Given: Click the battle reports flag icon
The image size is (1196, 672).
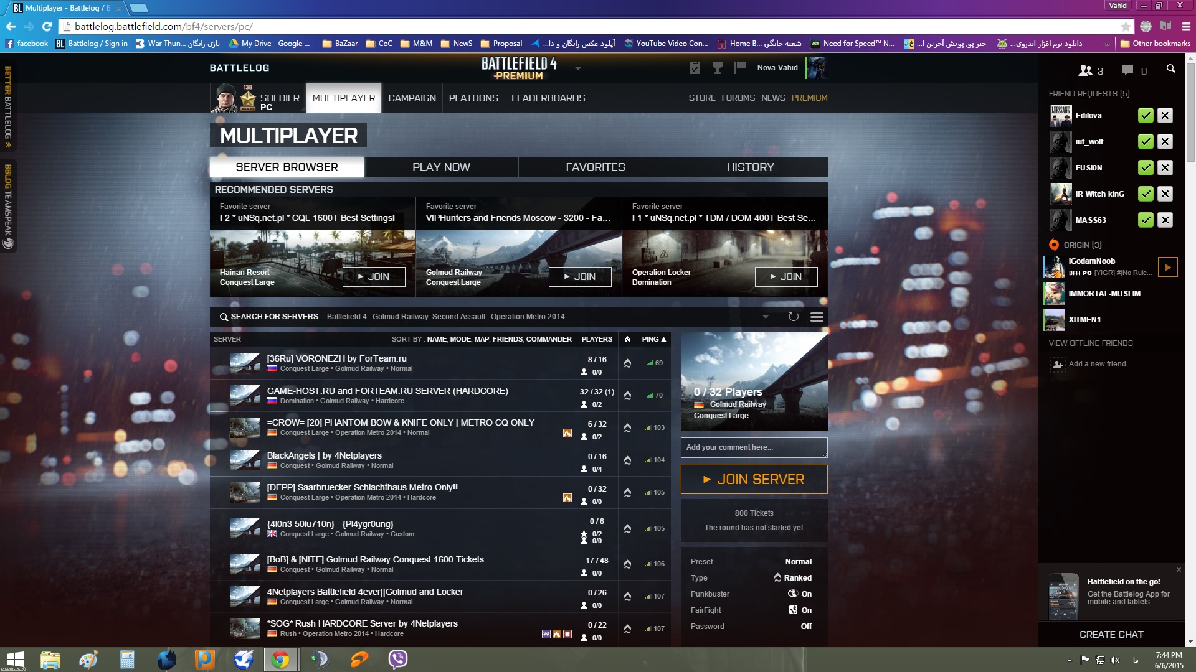Looking at the screenshot, I should tap(740, 67).
